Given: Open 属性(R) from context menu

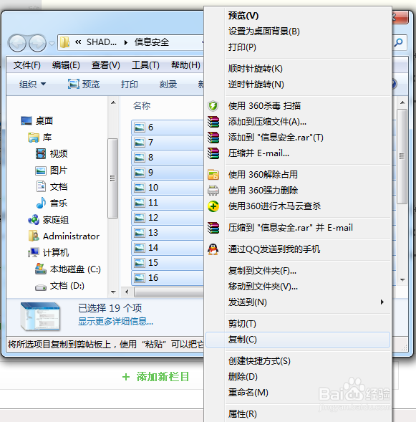Looking at the screenshot, I should tap(298, 414).
